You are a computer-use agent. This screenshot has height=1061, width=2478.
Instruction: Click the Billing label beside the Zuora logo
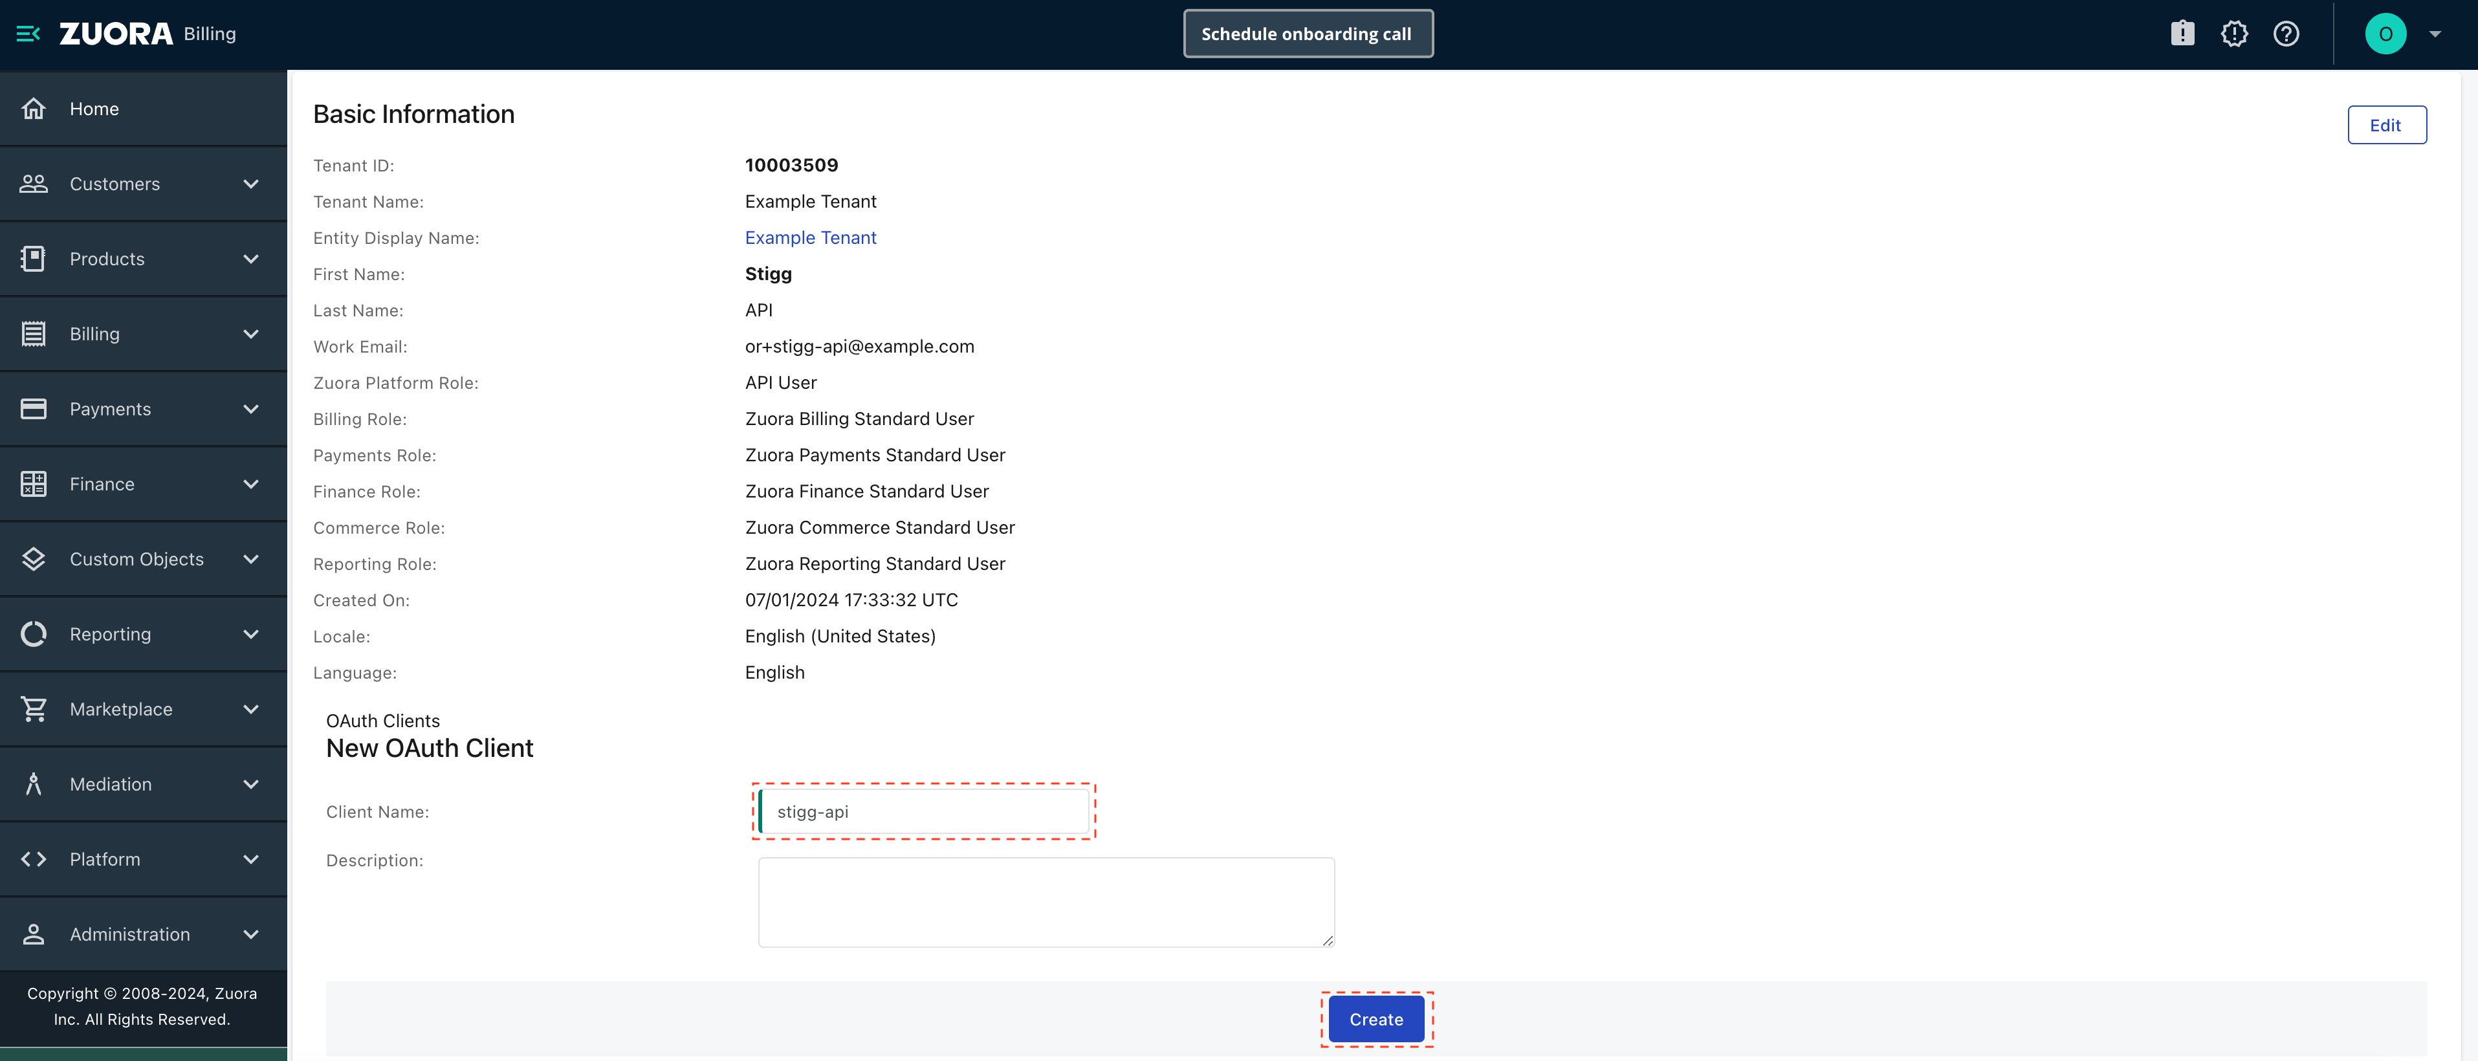210,34
